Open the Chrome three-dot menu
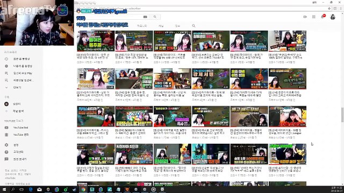Image resolution: width=344 pixels, height=193 pixels. (341, 9)
